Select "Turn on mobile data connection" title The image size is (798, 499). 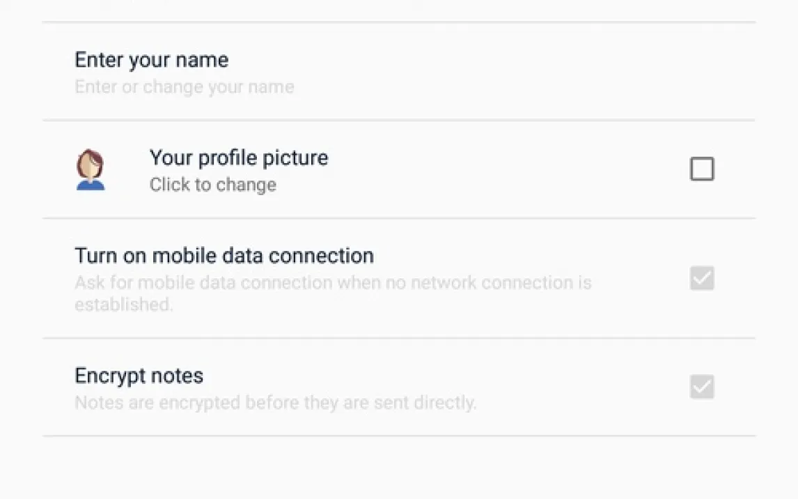[224, 256]
